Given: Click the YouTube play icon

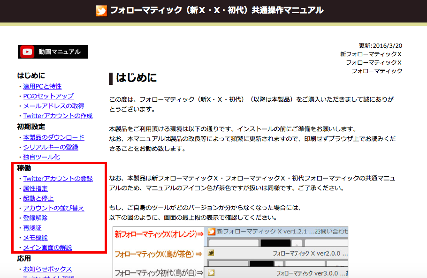Looking at the screenshot, I should coord(27,52).
